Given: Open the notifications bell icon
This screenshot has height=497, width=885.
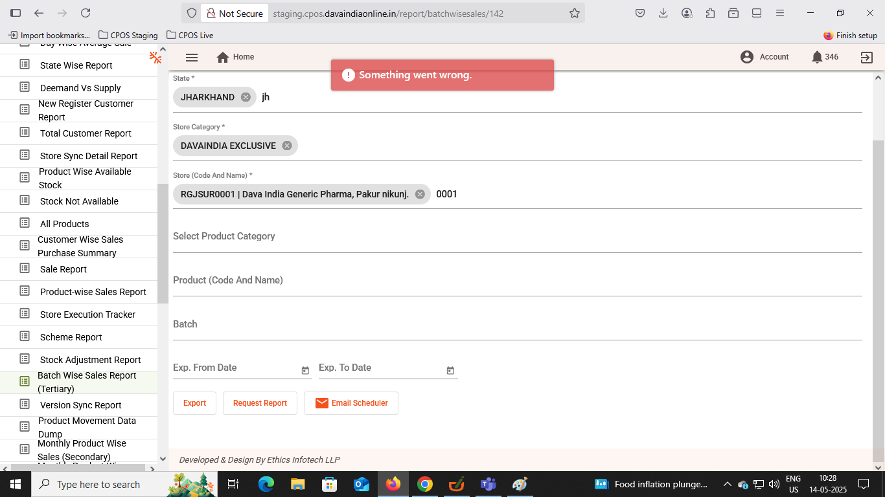Looking at the screenshot, I should click(x=817, y=57).
